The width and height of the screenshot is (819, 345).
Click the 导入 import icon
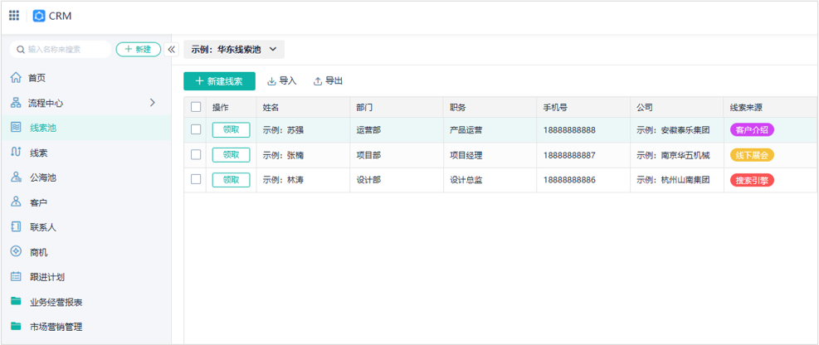pos(271,81)
